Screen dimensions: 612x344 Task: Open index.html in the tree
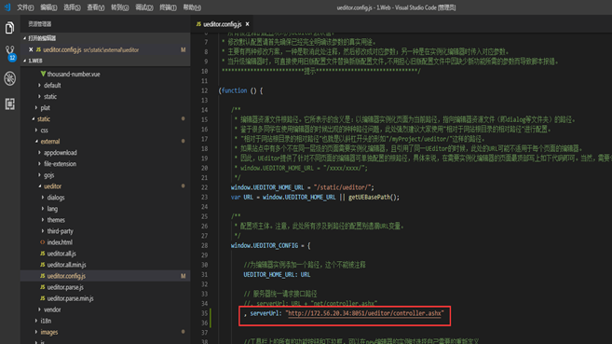point(60,242)
